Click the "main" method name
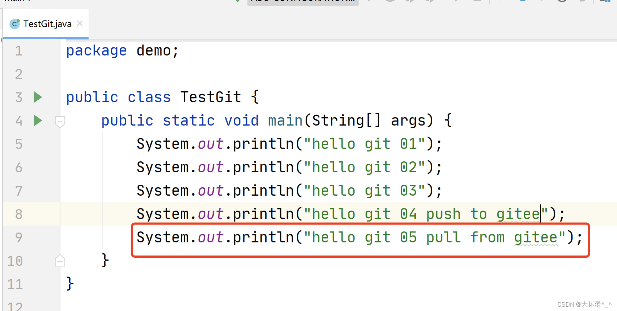Image resolution: width=617 pixels, height=311 pixels. click(285, 121)
